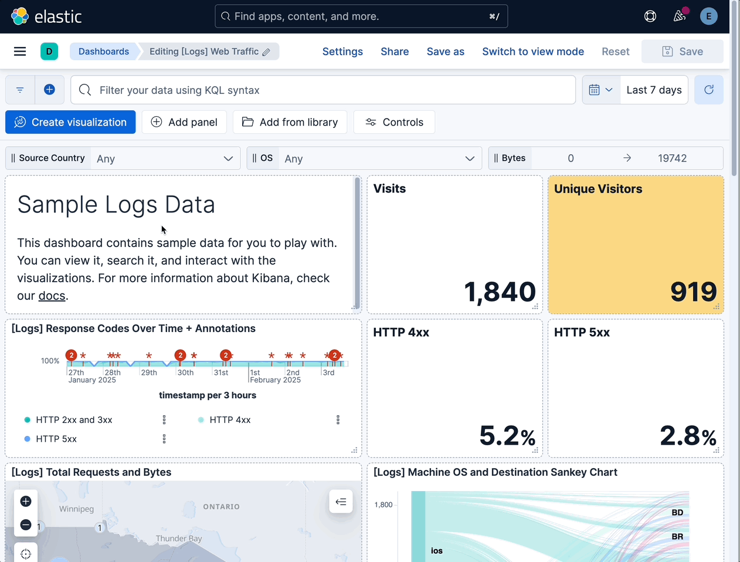Edit dashboard title pencil icon
Image resolution: width=740 pixels, height=562 pixels.
(x=266, y=52)
